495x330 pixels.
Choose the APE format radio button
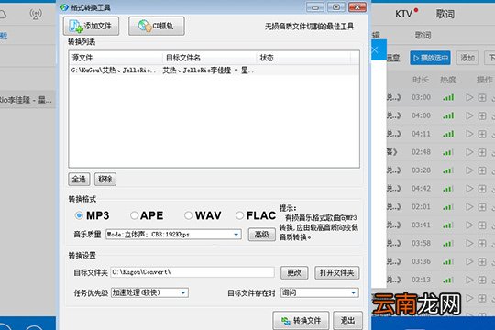tap(134, 215)
